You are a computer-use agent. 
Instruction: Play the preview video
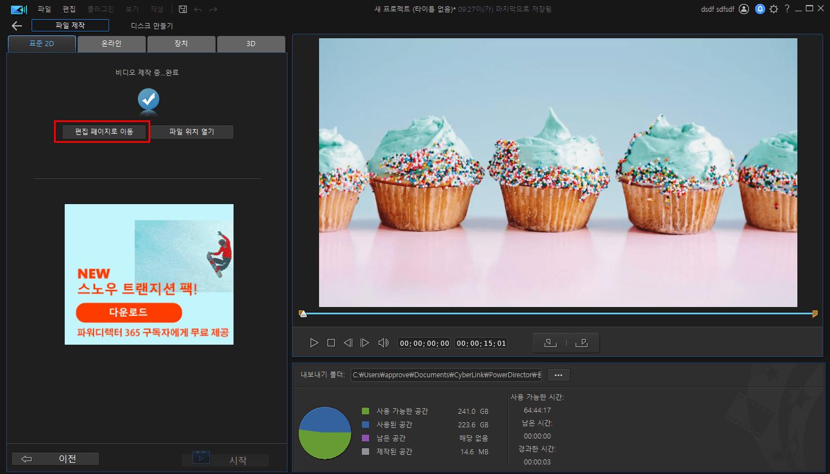[x=314, y=343]
